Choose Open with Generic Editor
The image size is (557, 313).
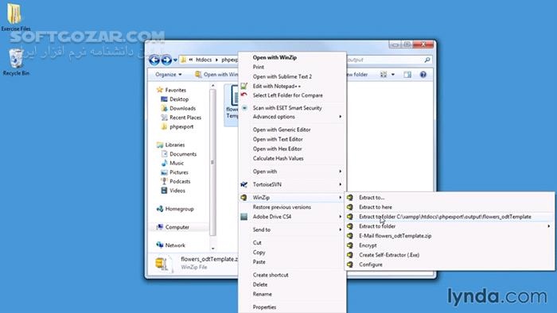(x=282, y=129)
